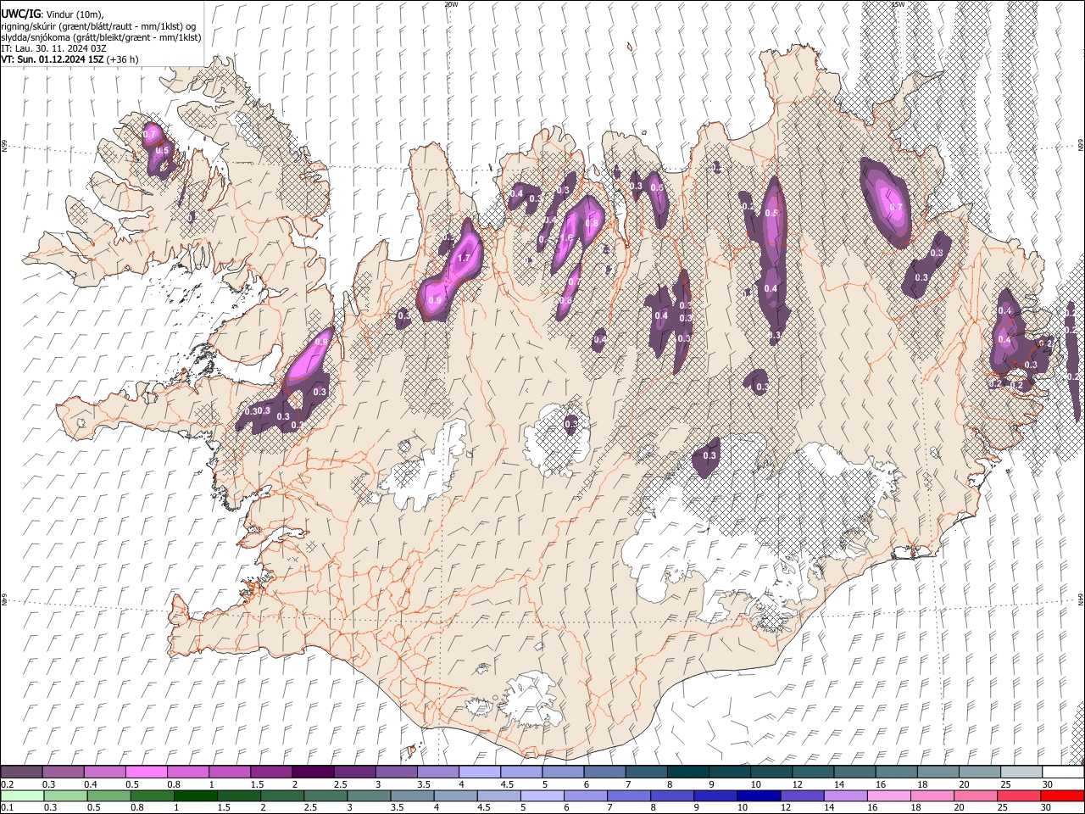Select the white 30 mm snow legend swatch
This screenshot has height=814, width=1085.
tap(1062, 772)
